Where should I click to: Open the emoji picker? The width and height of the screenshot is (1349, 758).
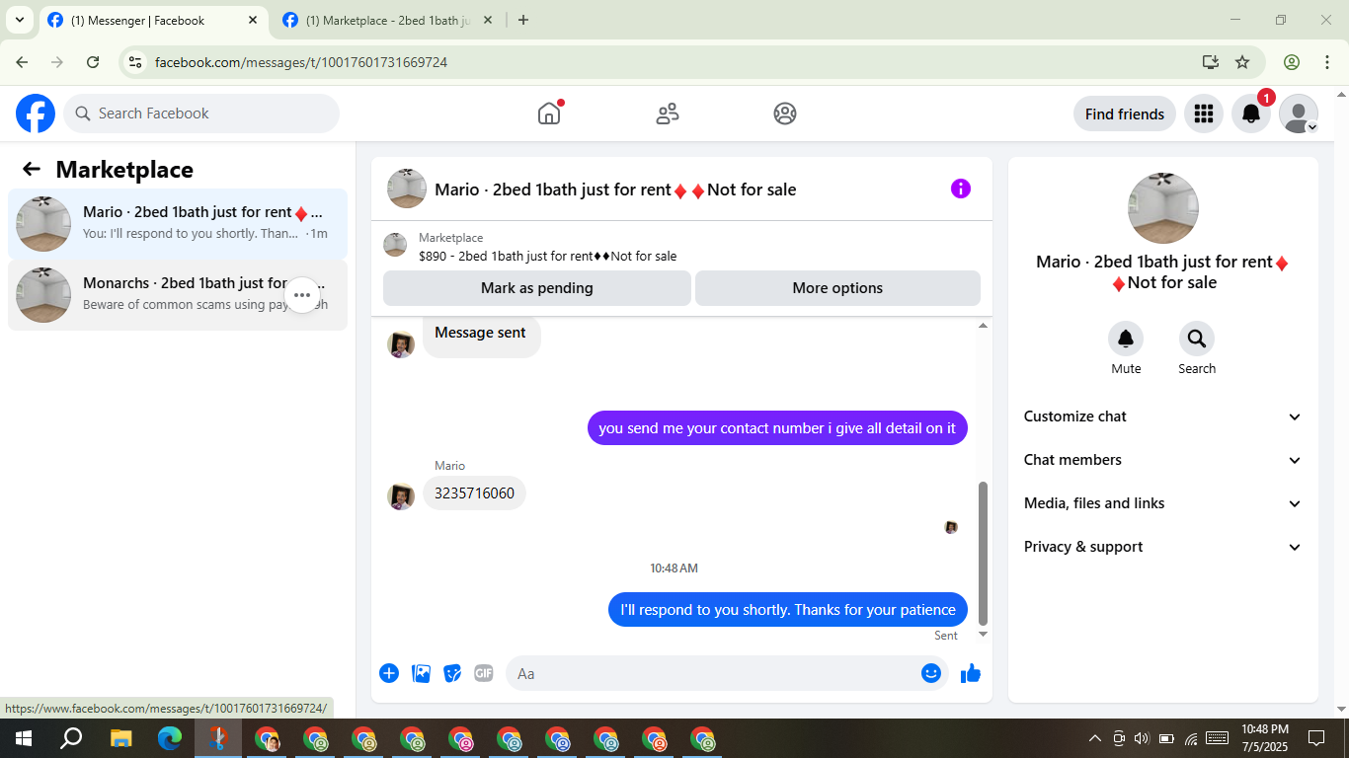point(930,673)
